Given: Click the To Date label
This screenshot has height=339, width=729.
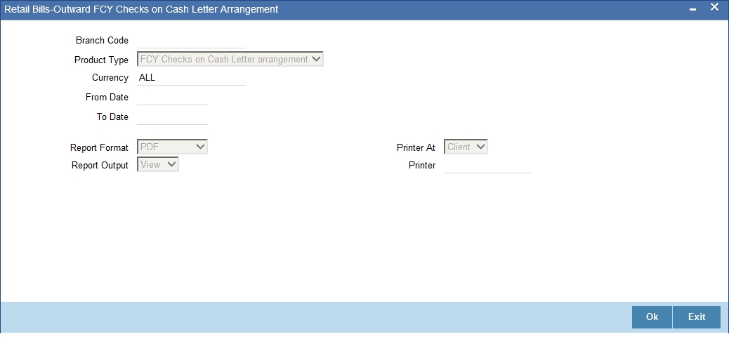Looking at the screenshot, I should point(112,117).
